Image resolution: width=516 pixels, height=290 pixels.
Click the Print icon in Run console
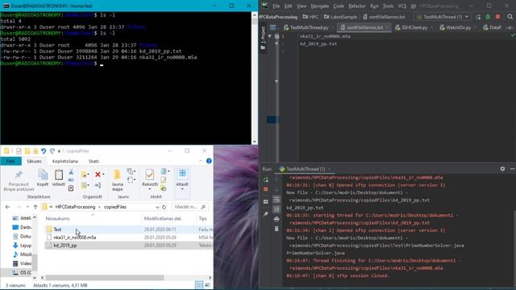coord(277,219)
